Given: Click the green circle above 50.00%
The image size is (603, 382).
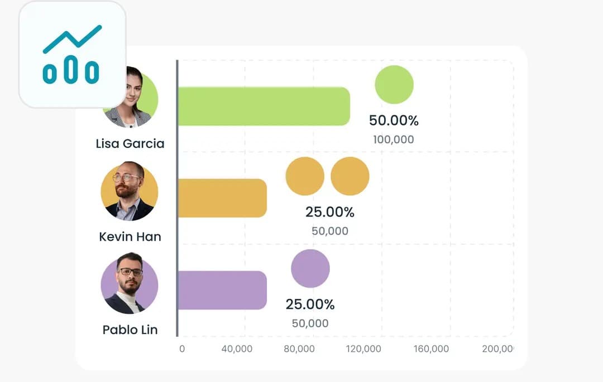Looking at the screenshot, I should point(394,85).
